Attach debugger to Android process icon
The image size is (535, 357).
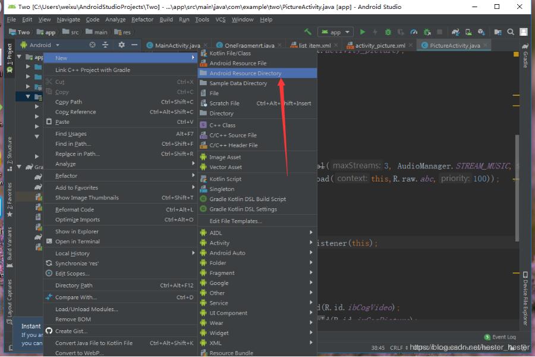[x=427, y=32]
